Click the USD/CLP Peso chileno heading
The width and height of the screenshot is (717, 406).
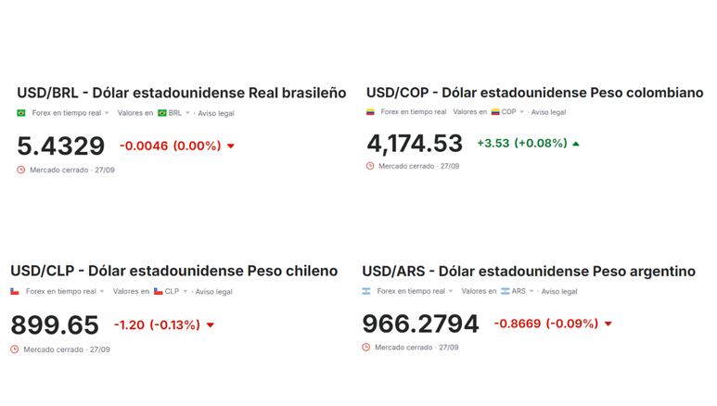pos(174,271)
